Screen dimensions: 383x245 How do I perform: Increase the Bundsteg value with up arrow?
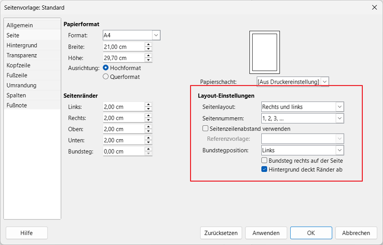coord(149,149)
